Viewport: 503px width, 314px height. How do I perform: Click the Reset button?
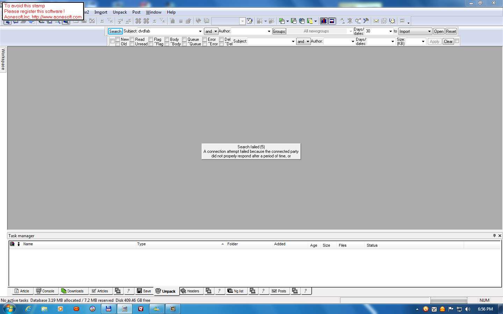pyautogui.click(x=451, y=31)
